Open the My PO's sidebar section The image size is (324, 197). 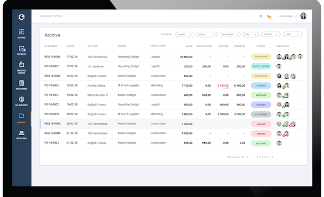coord(22,34)
